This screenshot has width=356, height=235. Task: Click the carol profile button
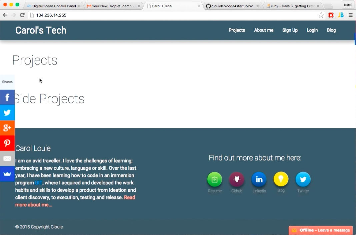click(348, 5)
